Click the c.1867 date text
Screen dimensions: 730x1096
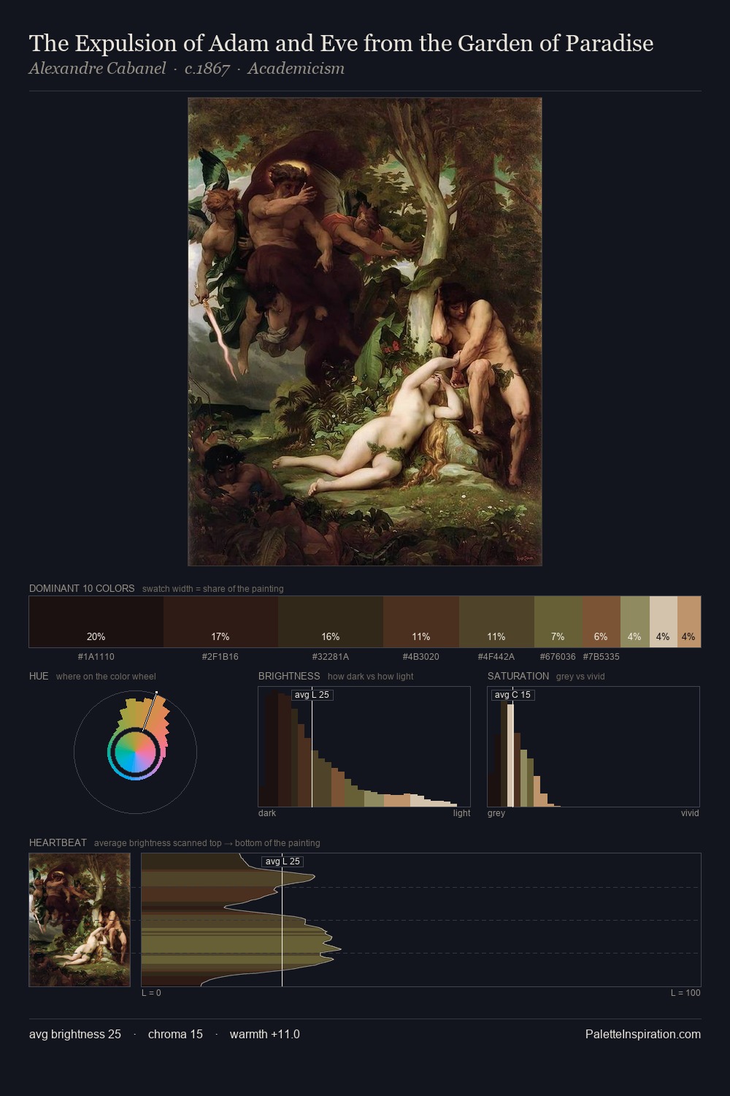(x=207, y=69)
